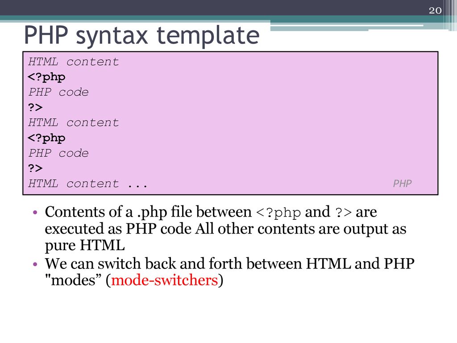The width and height of the screenshot is (457, 343).
Task: Click the monospace '<?php' in the first bullet
Action: [x=278, y=213]
